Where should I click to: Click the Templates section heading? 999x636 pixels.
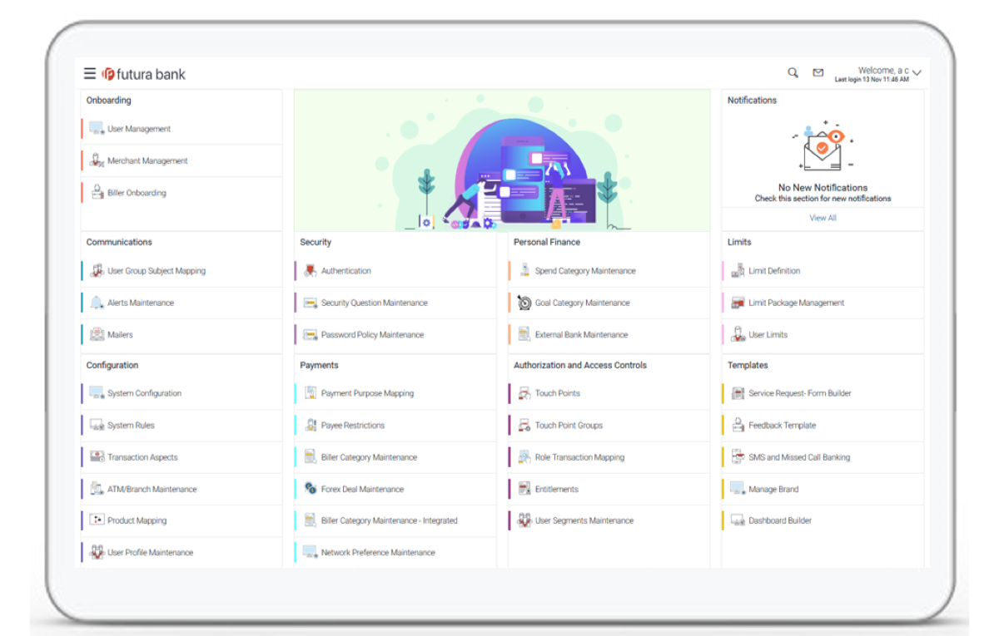748,365
